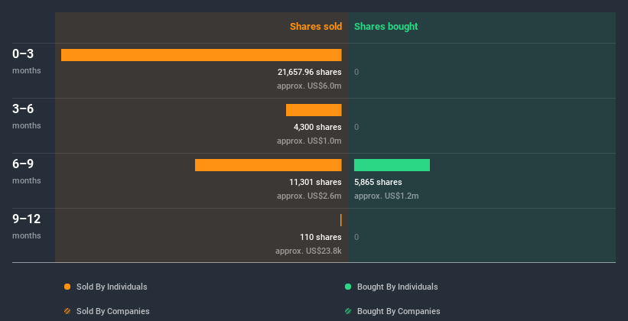Click the 4,300 shares value

(317, 127)
